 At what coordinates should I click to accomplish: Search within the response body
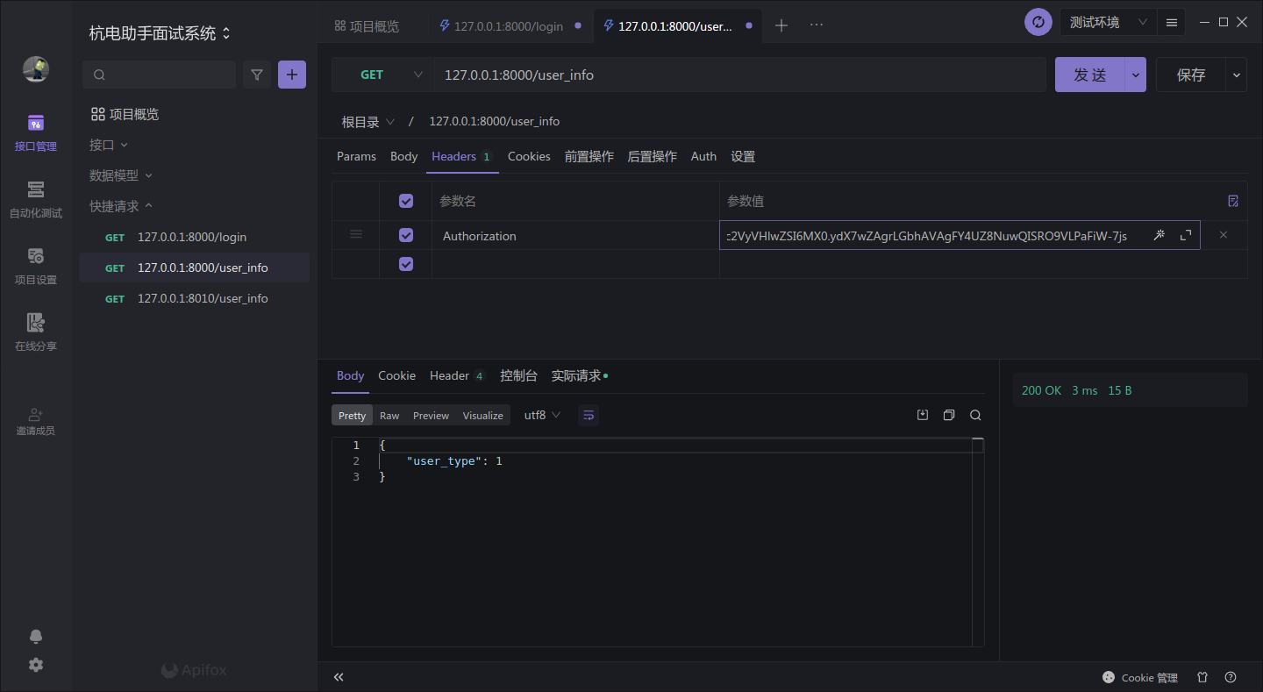click(x=975, y=415)
